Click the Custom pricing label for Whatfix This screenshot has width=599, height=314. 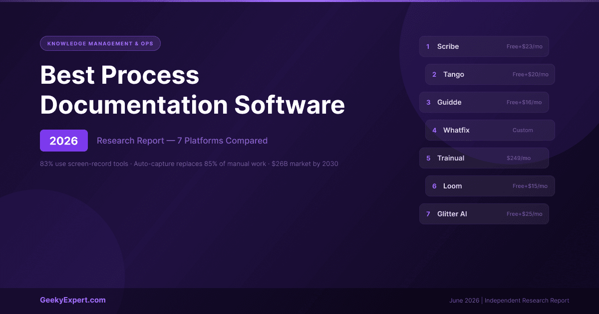click(x=523, y=130)
